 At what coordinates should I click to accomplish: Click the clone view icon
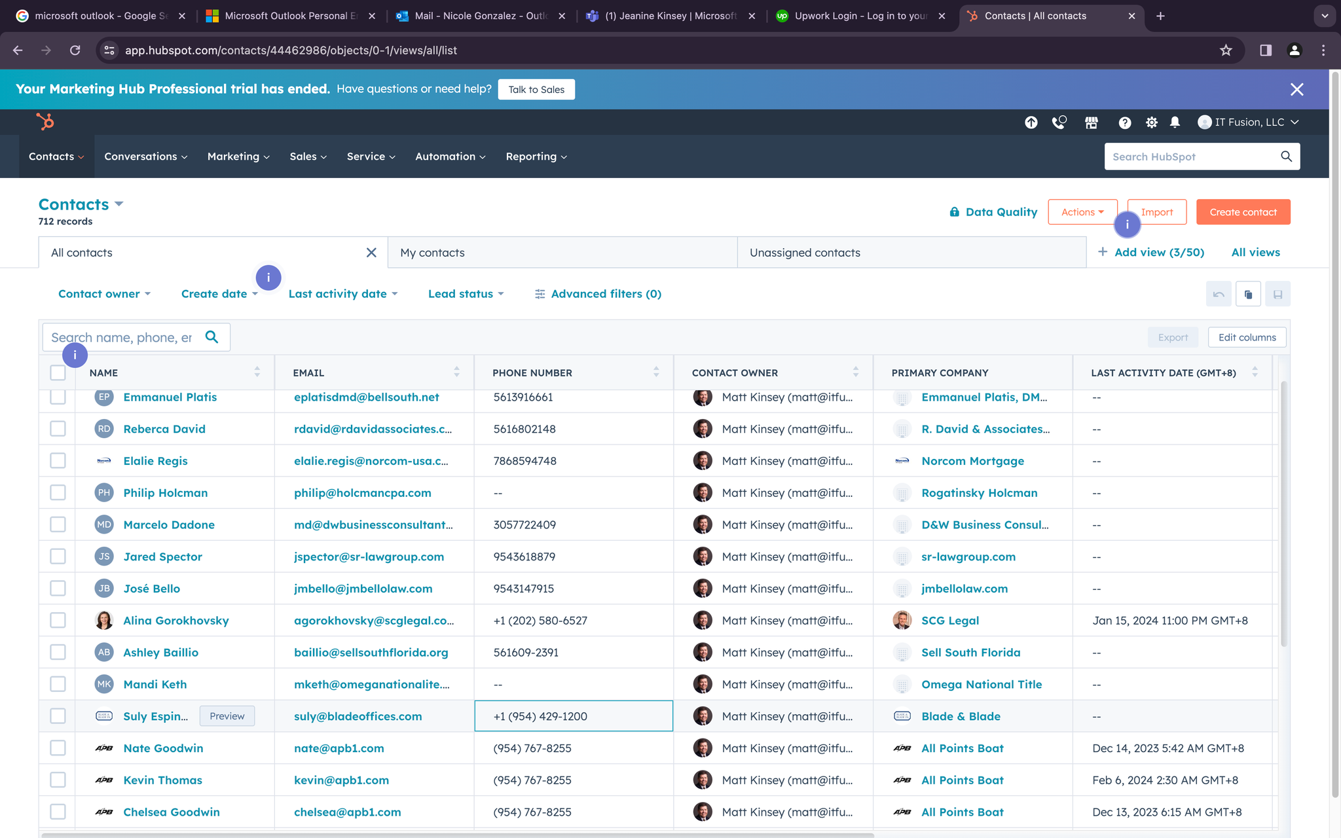(x=1248, y=294)
